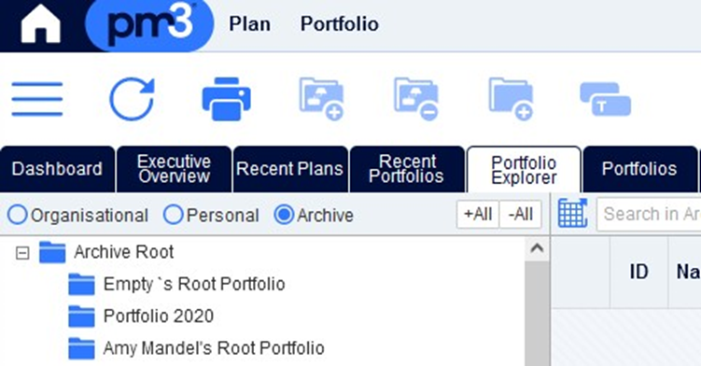Collapse all with -All button
Viewport: 701px width, 366px height.
tap(521, 215)
